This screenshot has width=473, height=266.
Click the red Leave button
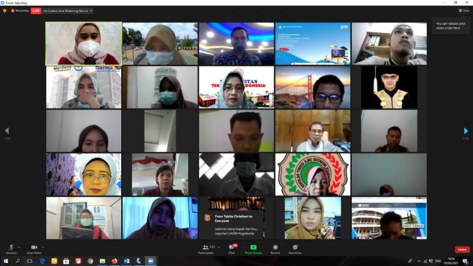pyautogui.click(x=462, y=249)
